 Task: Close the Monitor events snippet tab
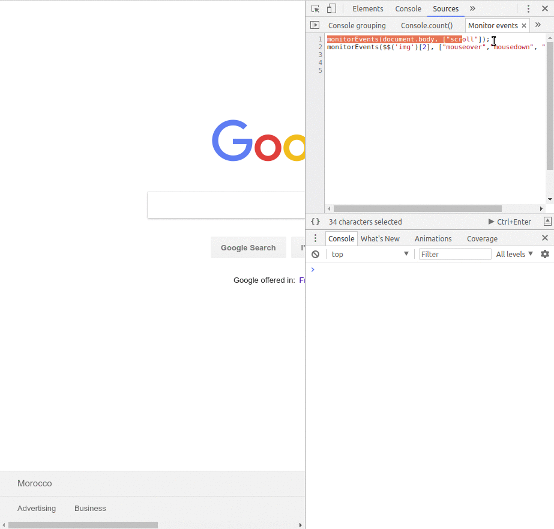point(524,26)
